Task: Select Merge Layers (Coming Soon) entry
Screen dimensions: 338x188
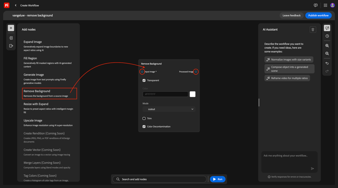Action: pyautogui.click(x=49, y=165)
